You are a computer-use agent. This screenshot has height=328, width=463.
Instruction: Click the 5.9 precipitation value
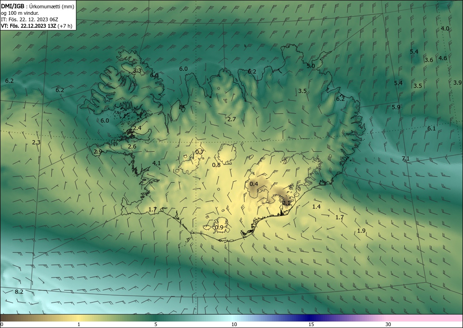pyautogui.click(x=396, y=107)
